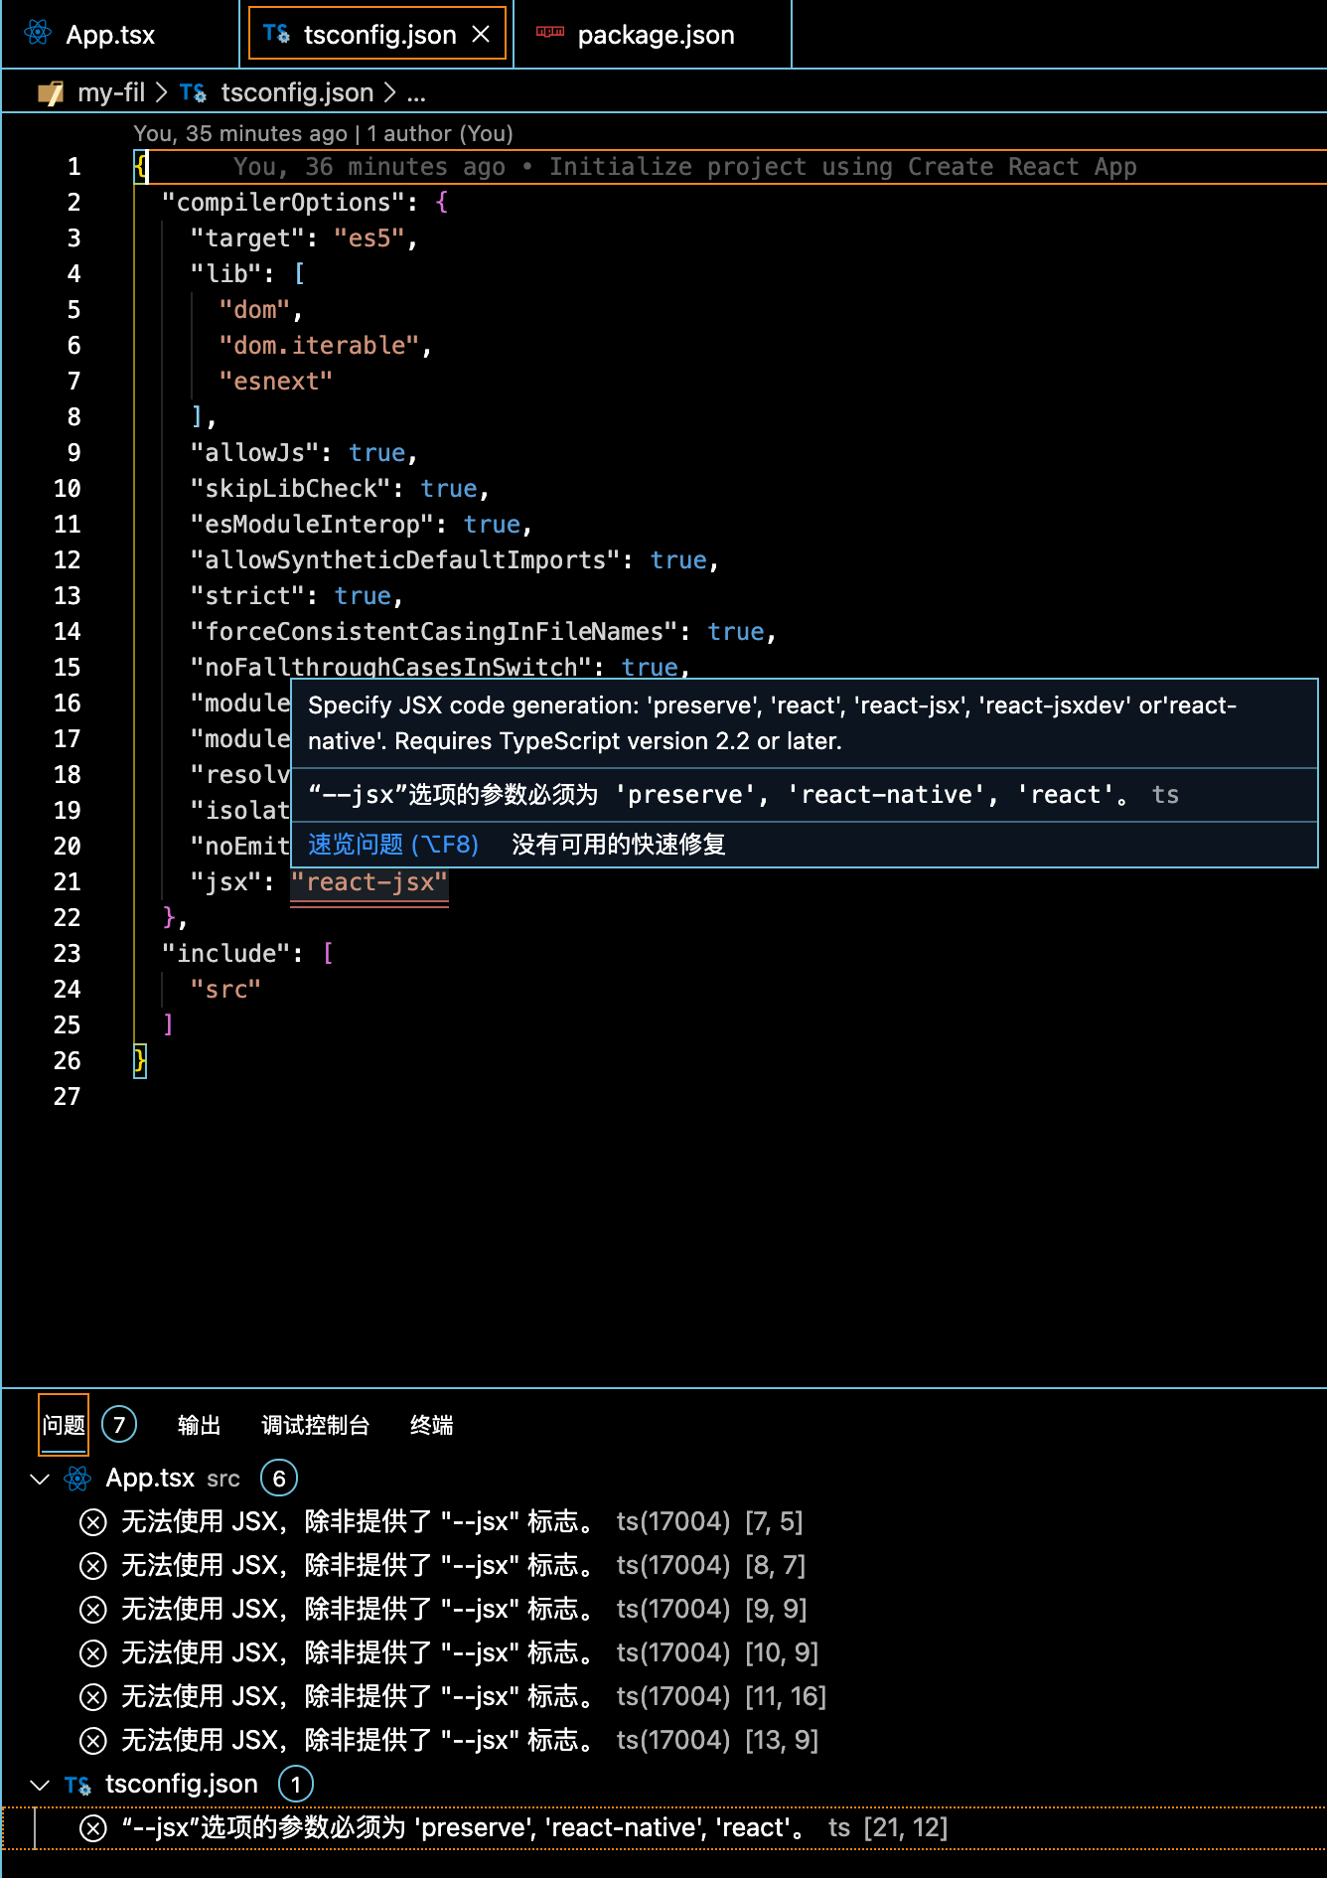Screen dimensions: 1327x1878
Task: Click line number 21 in gutter
Action: 67,881
